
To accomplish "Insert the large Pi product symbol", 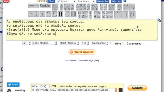I will pos(60,14).
